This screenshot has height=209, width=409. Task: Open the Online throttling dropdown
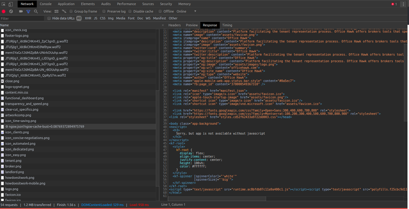pyautogui.click(x=181, y=11)
